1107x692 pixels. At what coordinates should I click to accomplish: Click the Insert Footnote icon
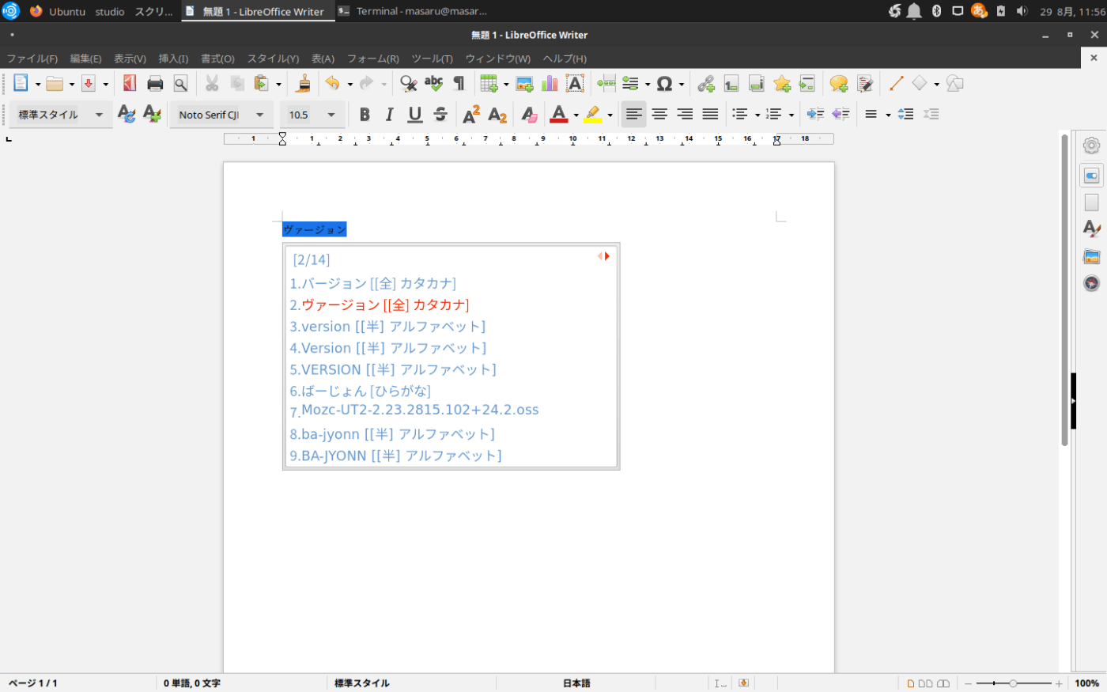(x=731, y=83)
